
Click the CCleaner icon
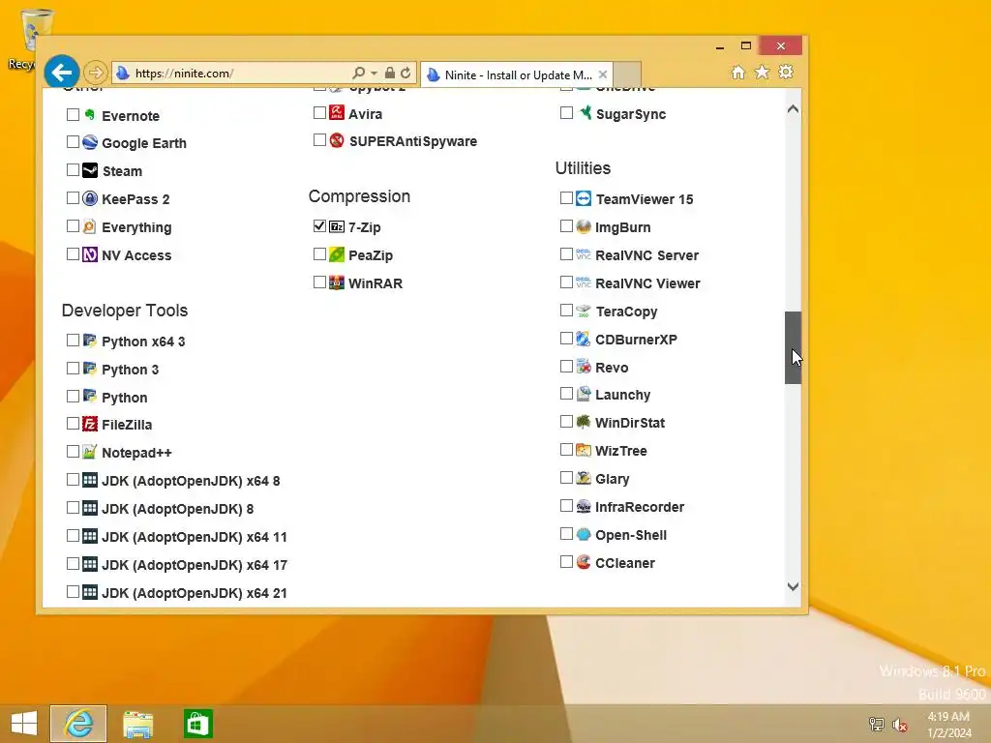tap(584, 562)
